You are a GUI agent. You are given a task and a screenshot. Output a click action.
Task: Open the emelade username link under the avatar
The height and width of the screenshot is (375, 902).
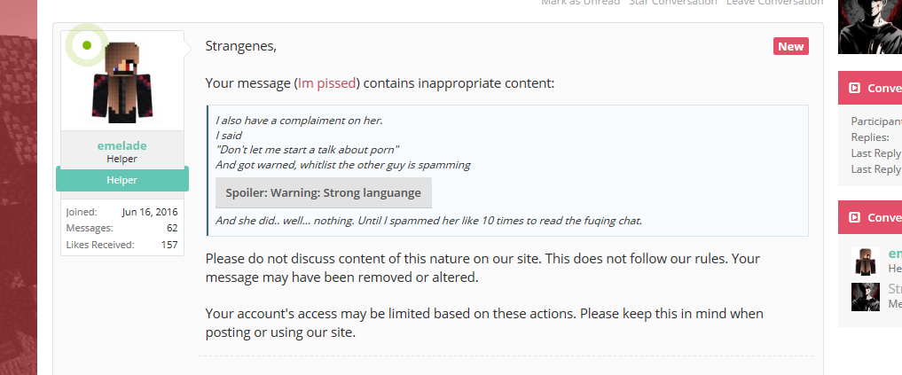coord(122,145)
